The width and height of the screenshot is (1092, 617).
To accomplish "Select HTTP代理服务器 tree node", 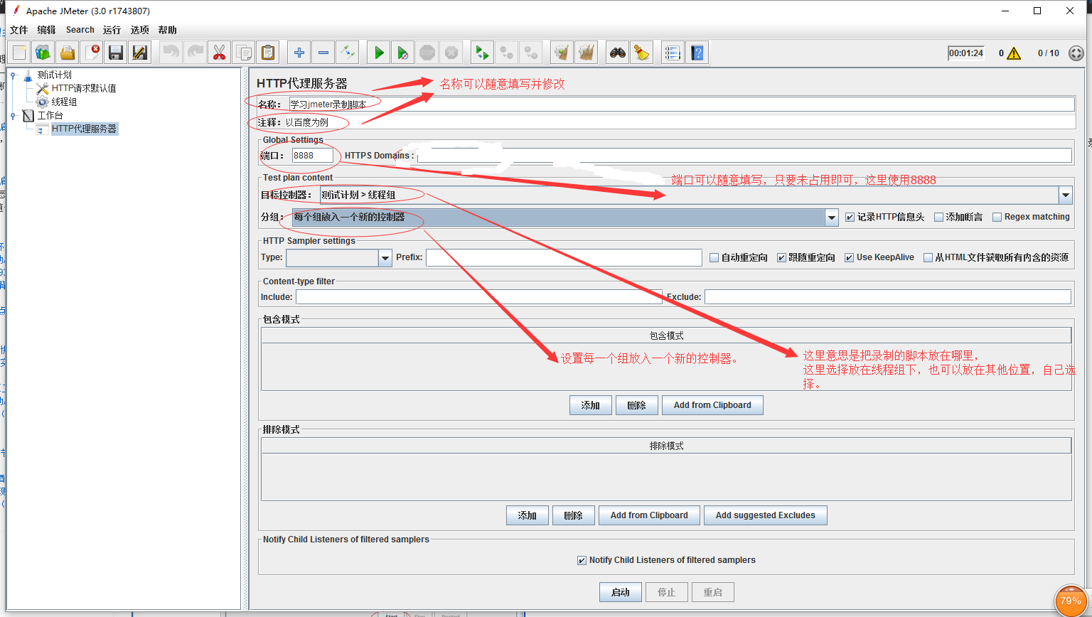I will (84, 129).
